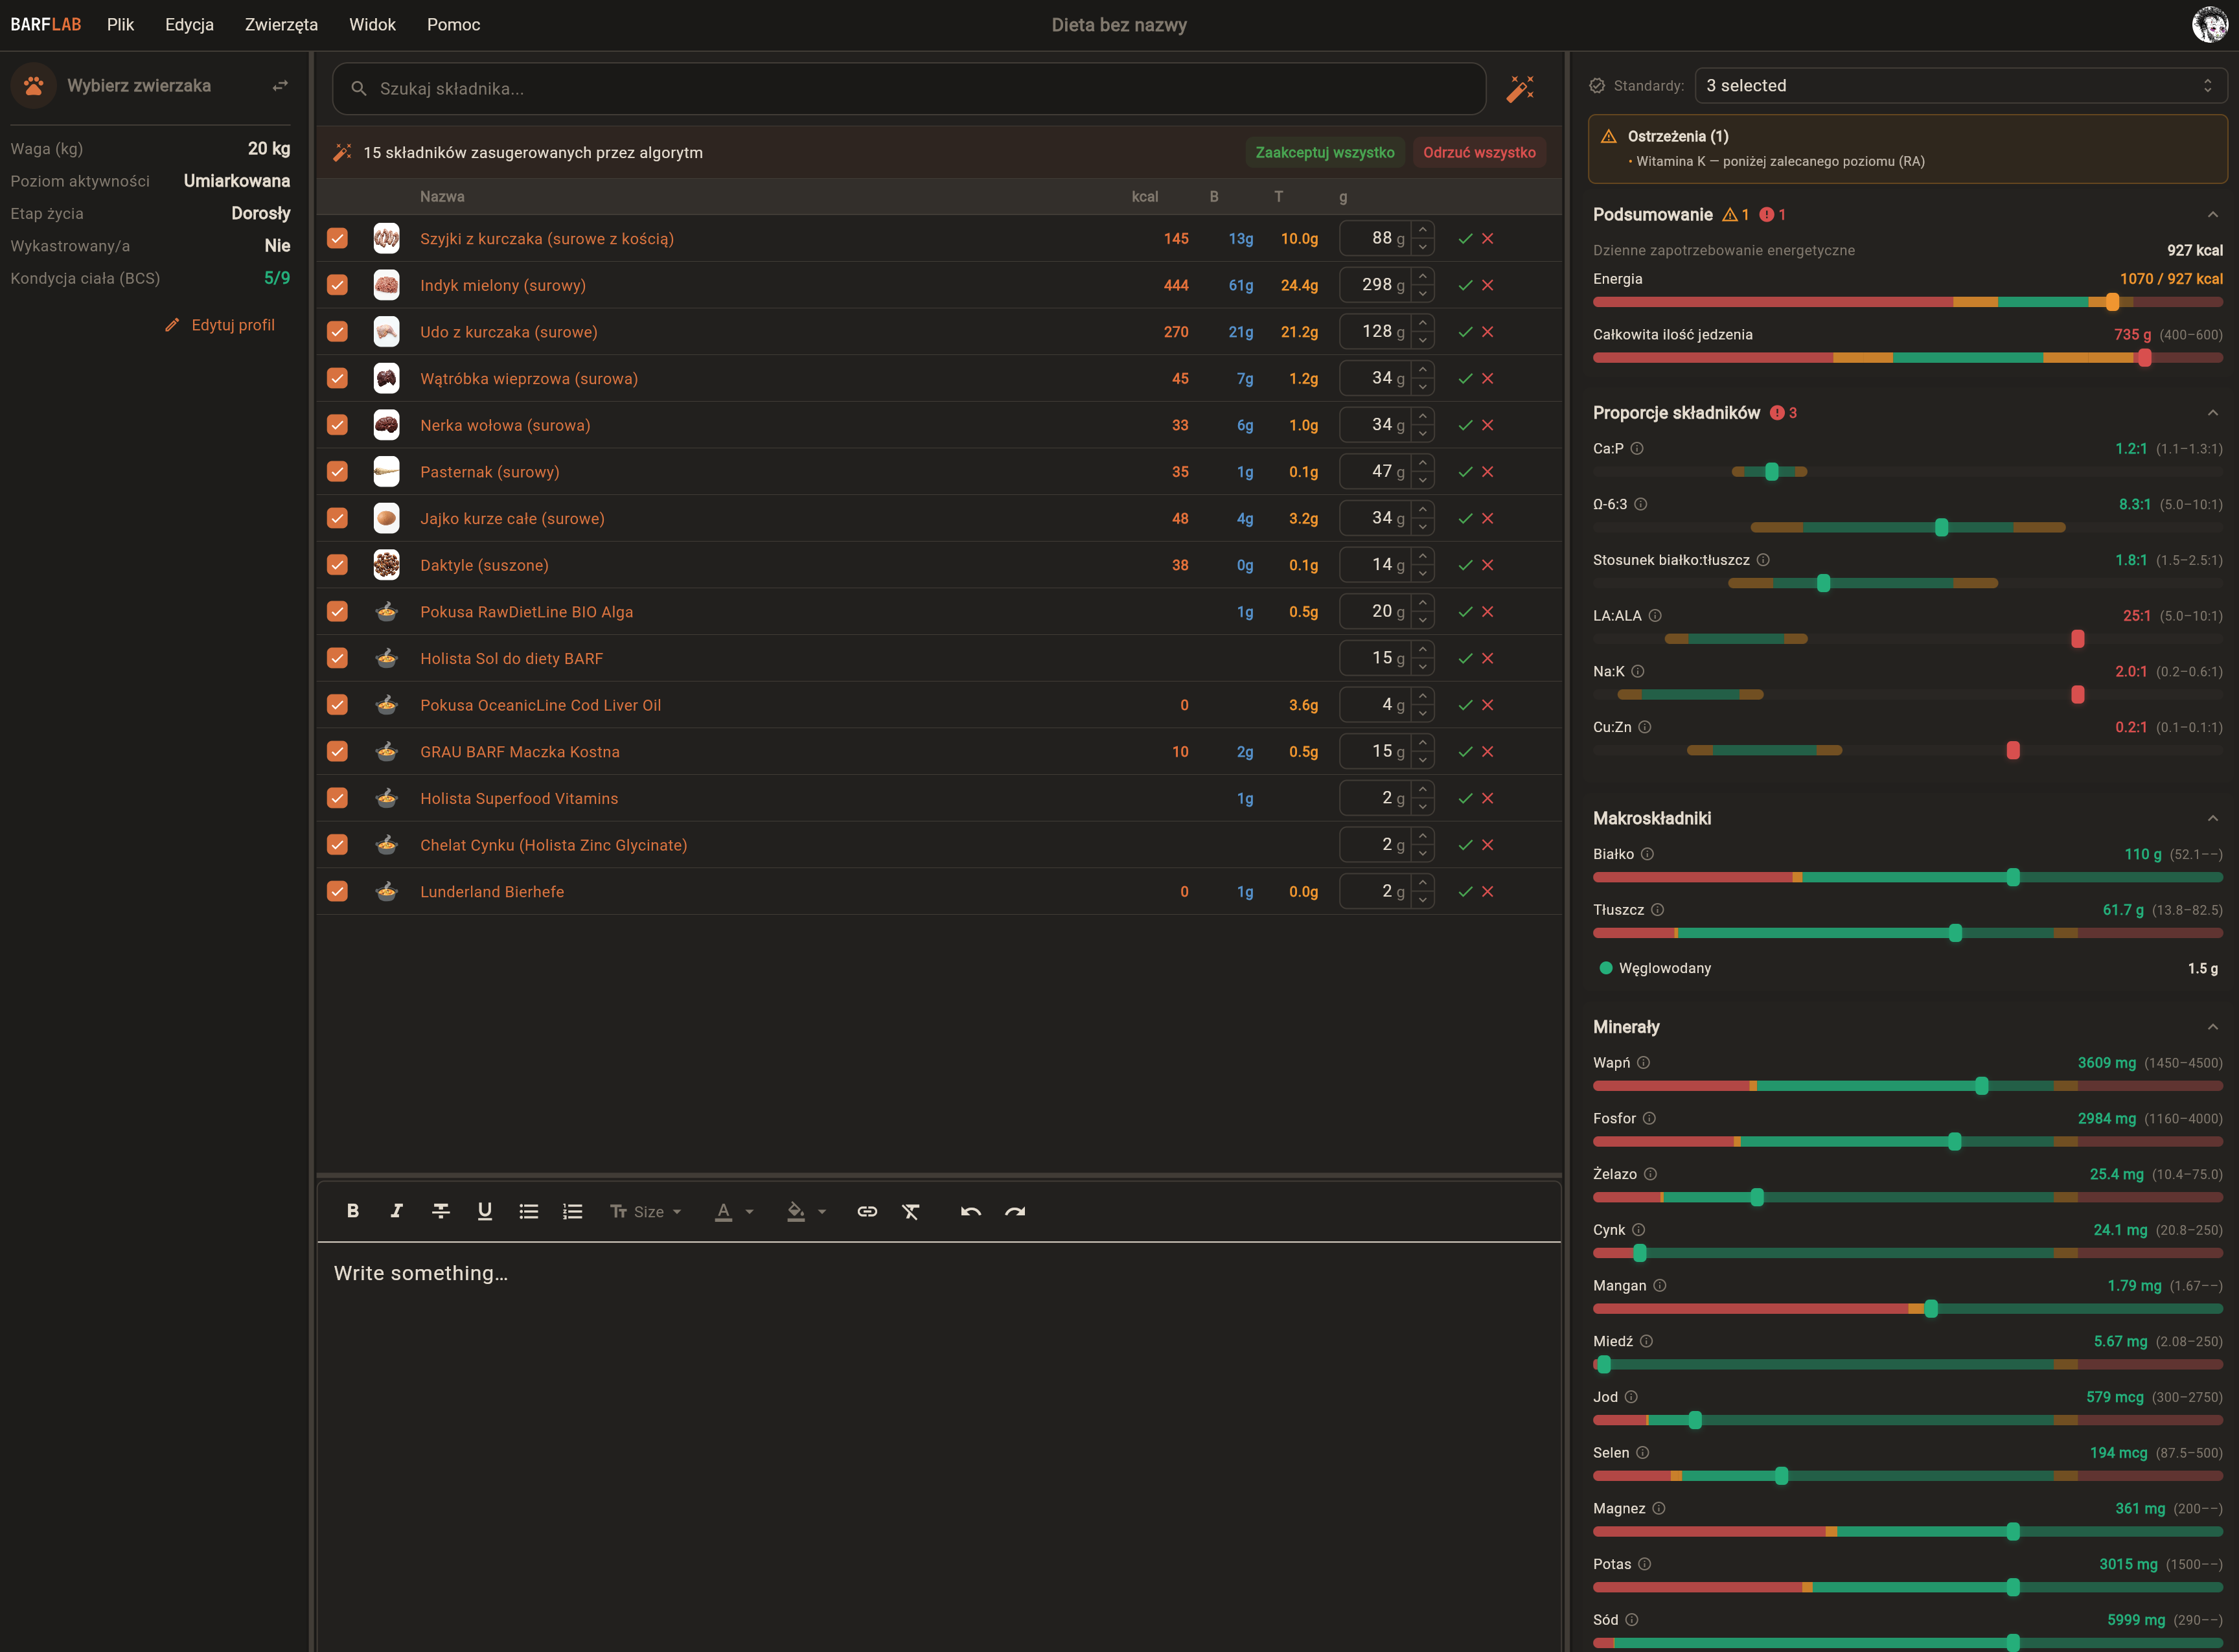Toggle bold formatting in editor
This screenshot has height=1652, width=2239.
(x=352, y=1211)
